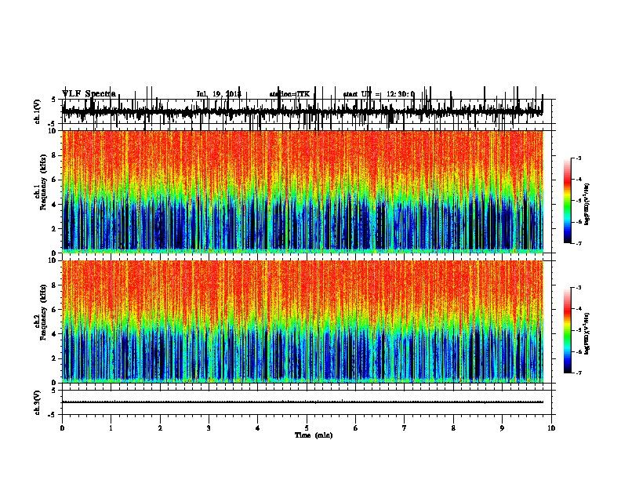621x480 pixels.
Task: Click the -3 label on ch.1 colorbar
Action: click(x=578, y=158)
